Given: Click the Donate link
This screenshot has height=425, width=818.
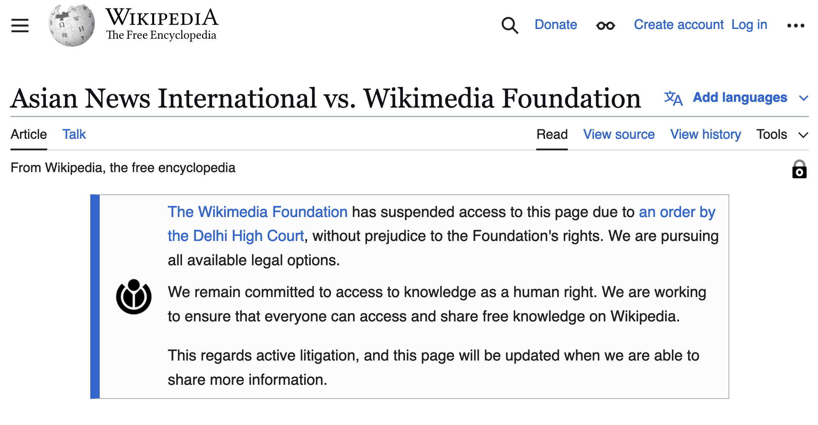Looking at the screenshot, I should coord(556,25).
